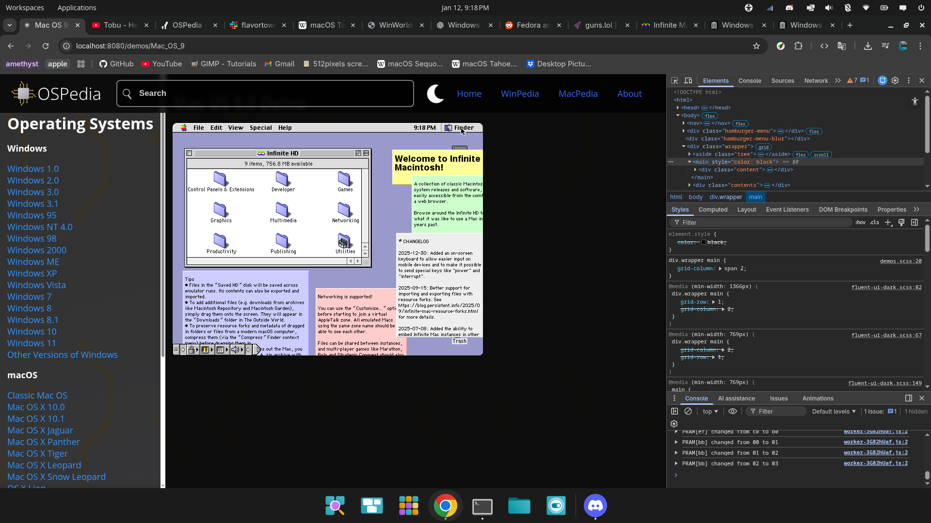This screenshot has height=523, width=931.
Task: Toggle the device toolbar icon
Action: pyautogui.click(x=688, y=81)
